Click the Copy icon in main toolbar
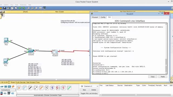This screenshot has height=97, width=173. (12, 8)
